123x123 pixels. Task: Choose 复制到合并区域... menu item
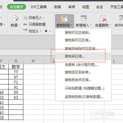[x=83, y=80]
